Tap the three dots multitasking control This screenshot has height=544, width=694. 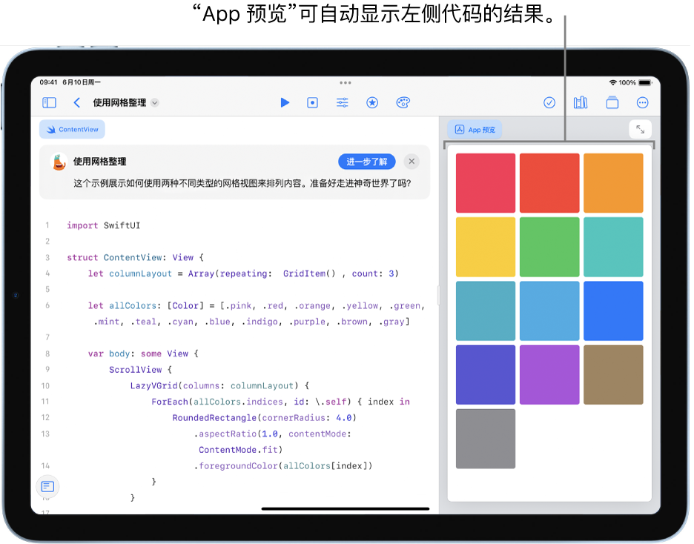tap(346, 83)
